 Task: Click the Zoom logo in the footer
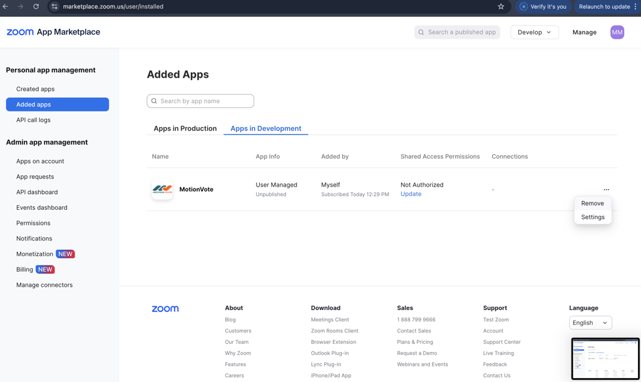click(165, 309)
